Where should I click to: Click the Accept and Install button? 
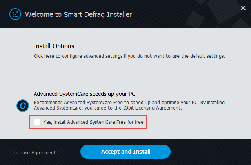(x=125, y=152)
